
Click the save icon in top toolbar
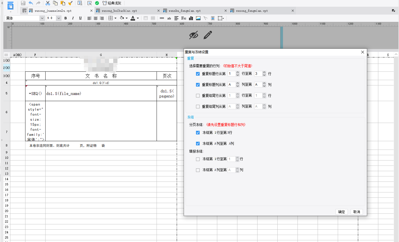pos(23,3)
